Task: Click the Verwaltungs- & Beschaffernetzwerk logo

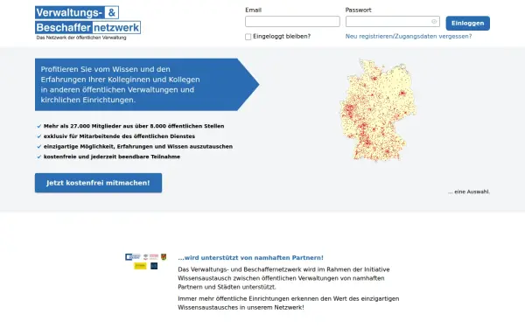Action: pos(87,23)
